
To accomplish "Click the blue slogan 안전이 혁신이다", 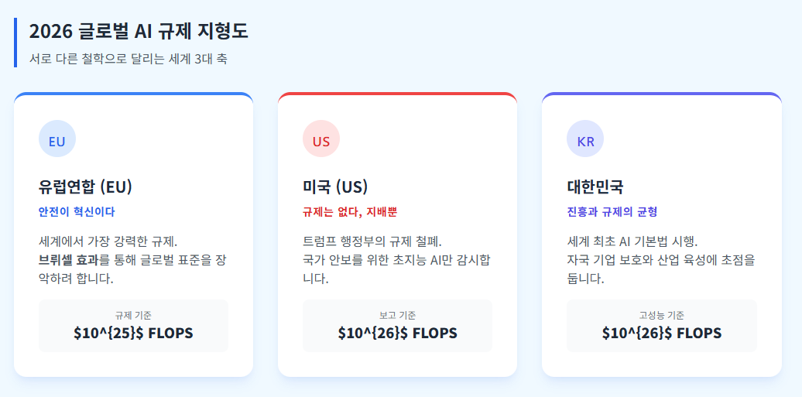I will (77, 212).
